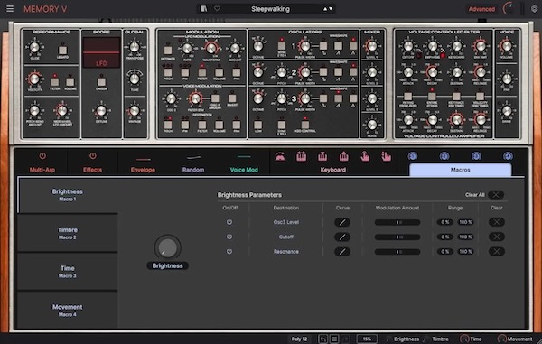Toggle the KBD Control switch in Oscillators
542x344 pixels.
coord(305,125)
